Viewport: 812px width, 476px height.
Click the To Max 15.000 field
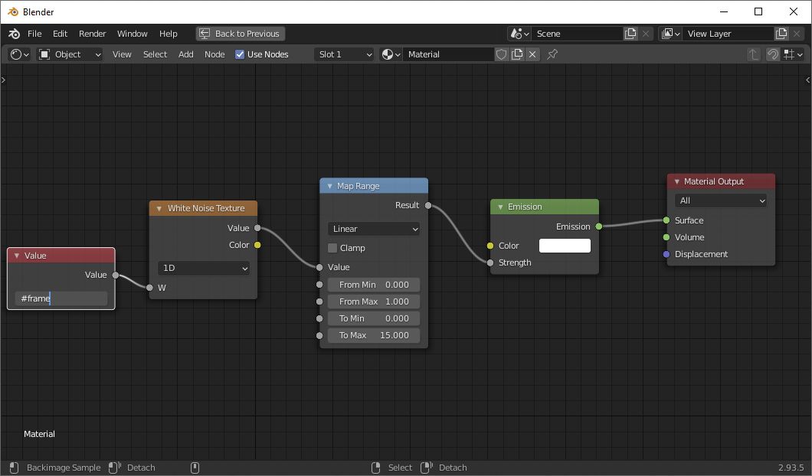pos(373,335)
